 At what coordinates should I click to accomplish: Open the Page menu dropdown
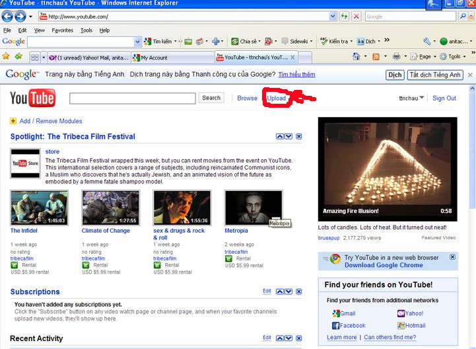[x=423, y=57]
